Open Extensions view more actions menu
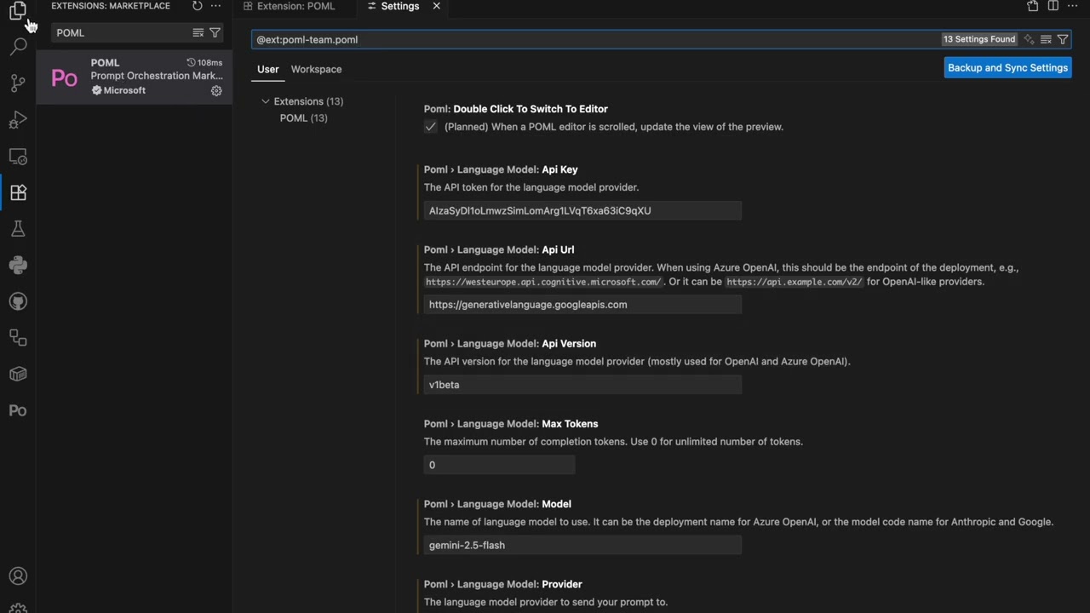Screen dimensions: 1090x613 (215, 6)
